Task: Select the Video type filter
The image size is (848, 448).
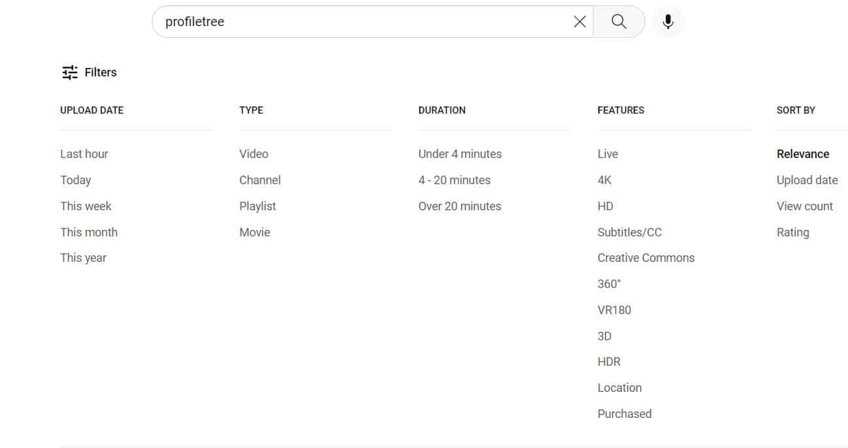Action: pyautogui.click(x=254, y=154)
